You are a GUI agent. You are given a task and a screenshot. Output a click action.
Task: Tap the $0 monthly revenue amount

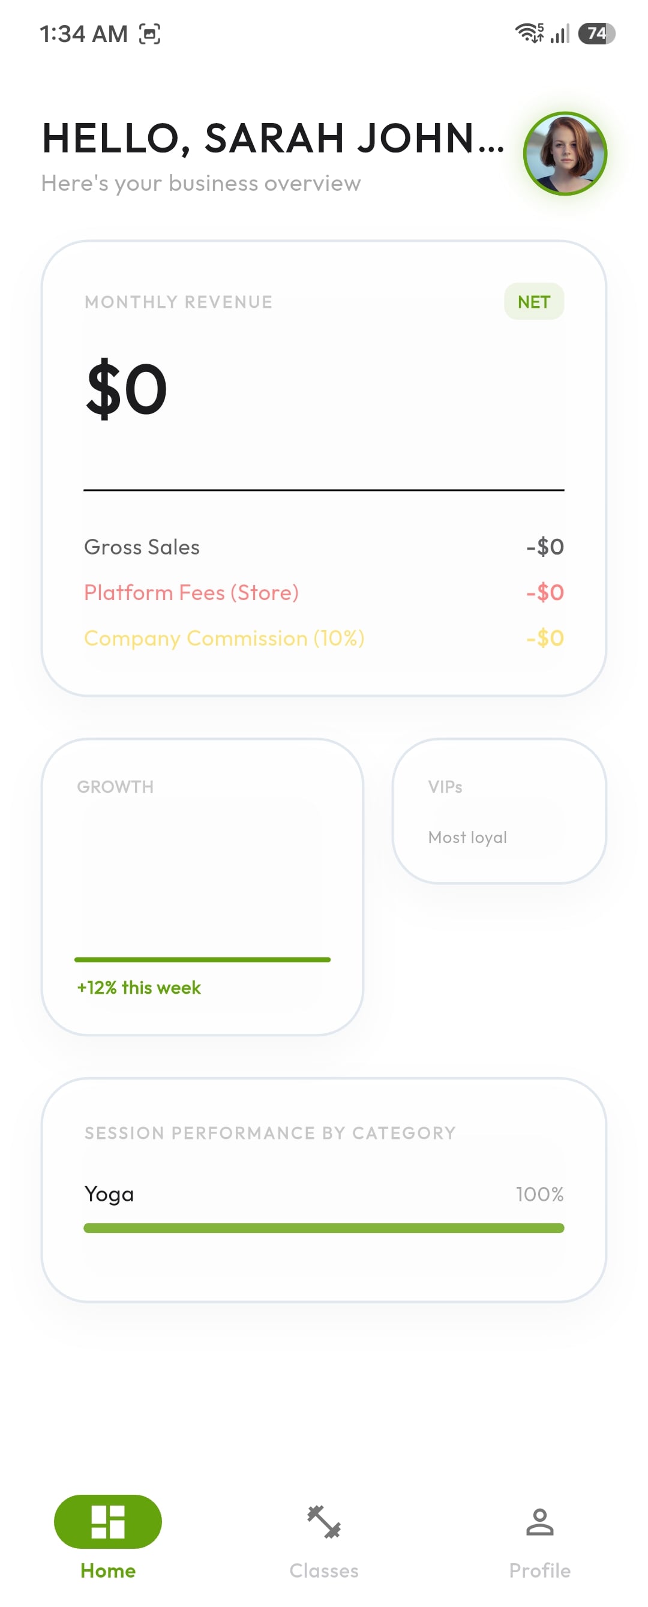[127, 388]
